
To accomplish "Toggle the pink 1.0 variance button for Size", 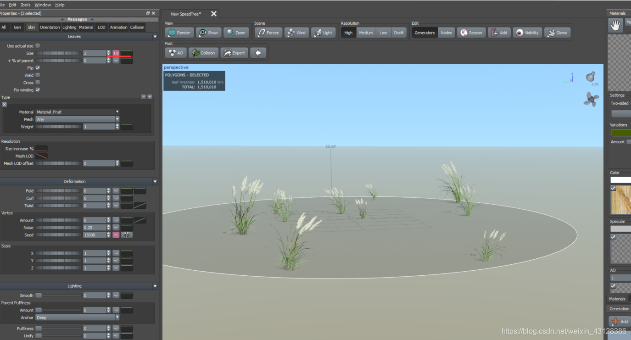I will click(116, 53).
